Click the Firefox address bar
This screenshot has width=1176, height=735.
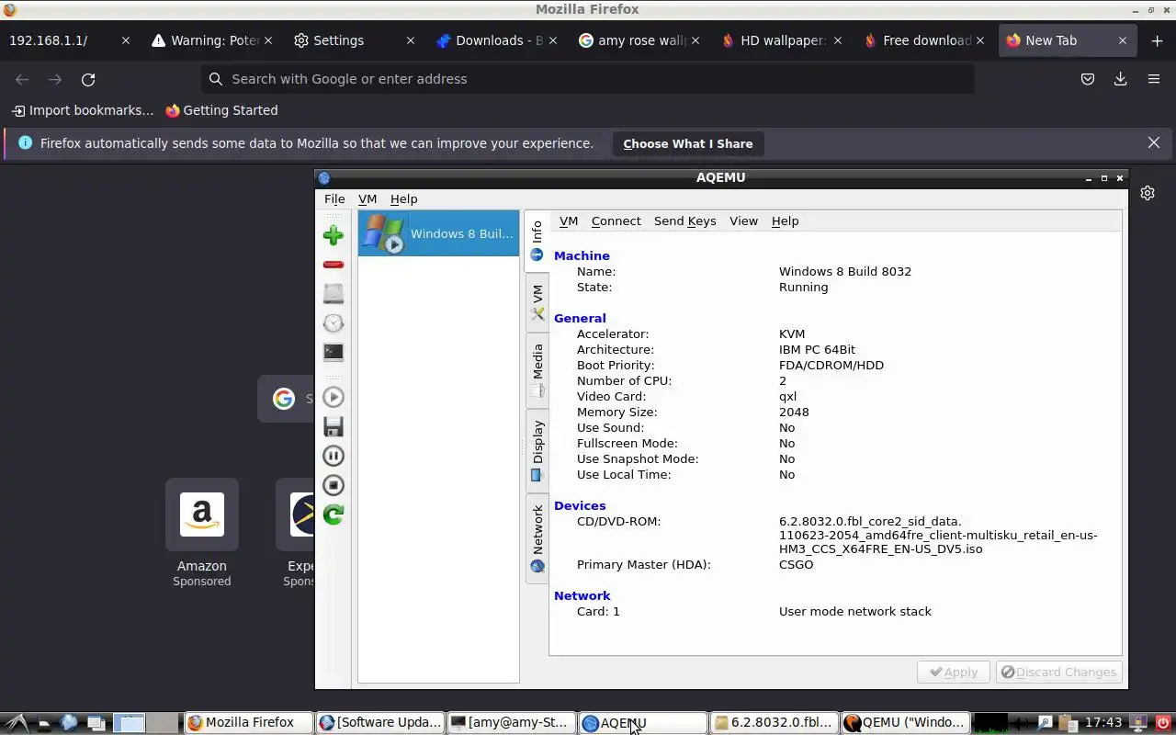pos(588,79)
